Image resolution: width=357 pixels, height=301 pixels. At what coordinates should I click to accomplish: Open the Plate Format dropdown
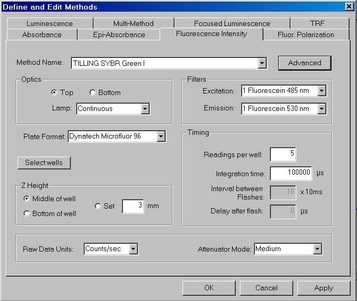pyautogui.click(x=161, y=137)
